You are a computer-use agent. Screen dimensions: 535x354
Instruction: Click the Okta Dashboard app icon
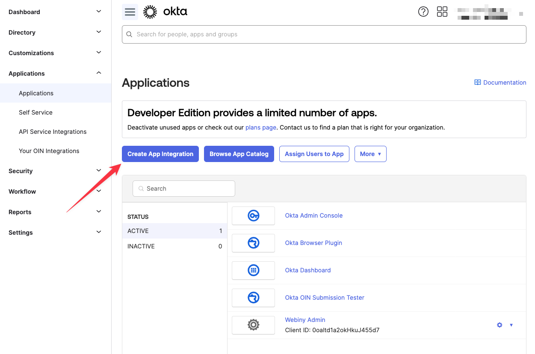[253, 271]
